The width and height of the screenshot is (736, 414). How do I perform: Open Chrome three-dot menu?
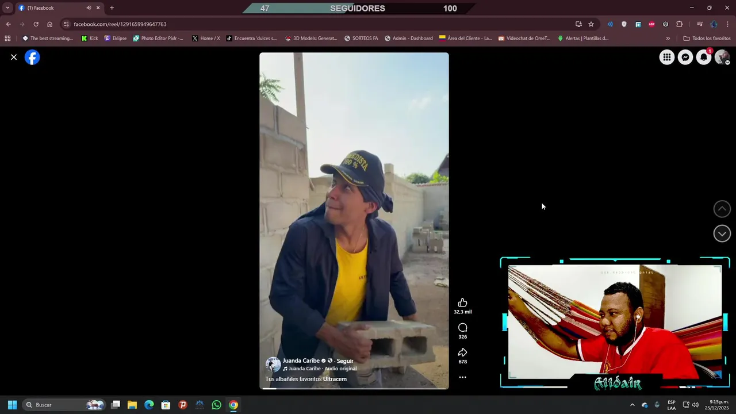727,24
